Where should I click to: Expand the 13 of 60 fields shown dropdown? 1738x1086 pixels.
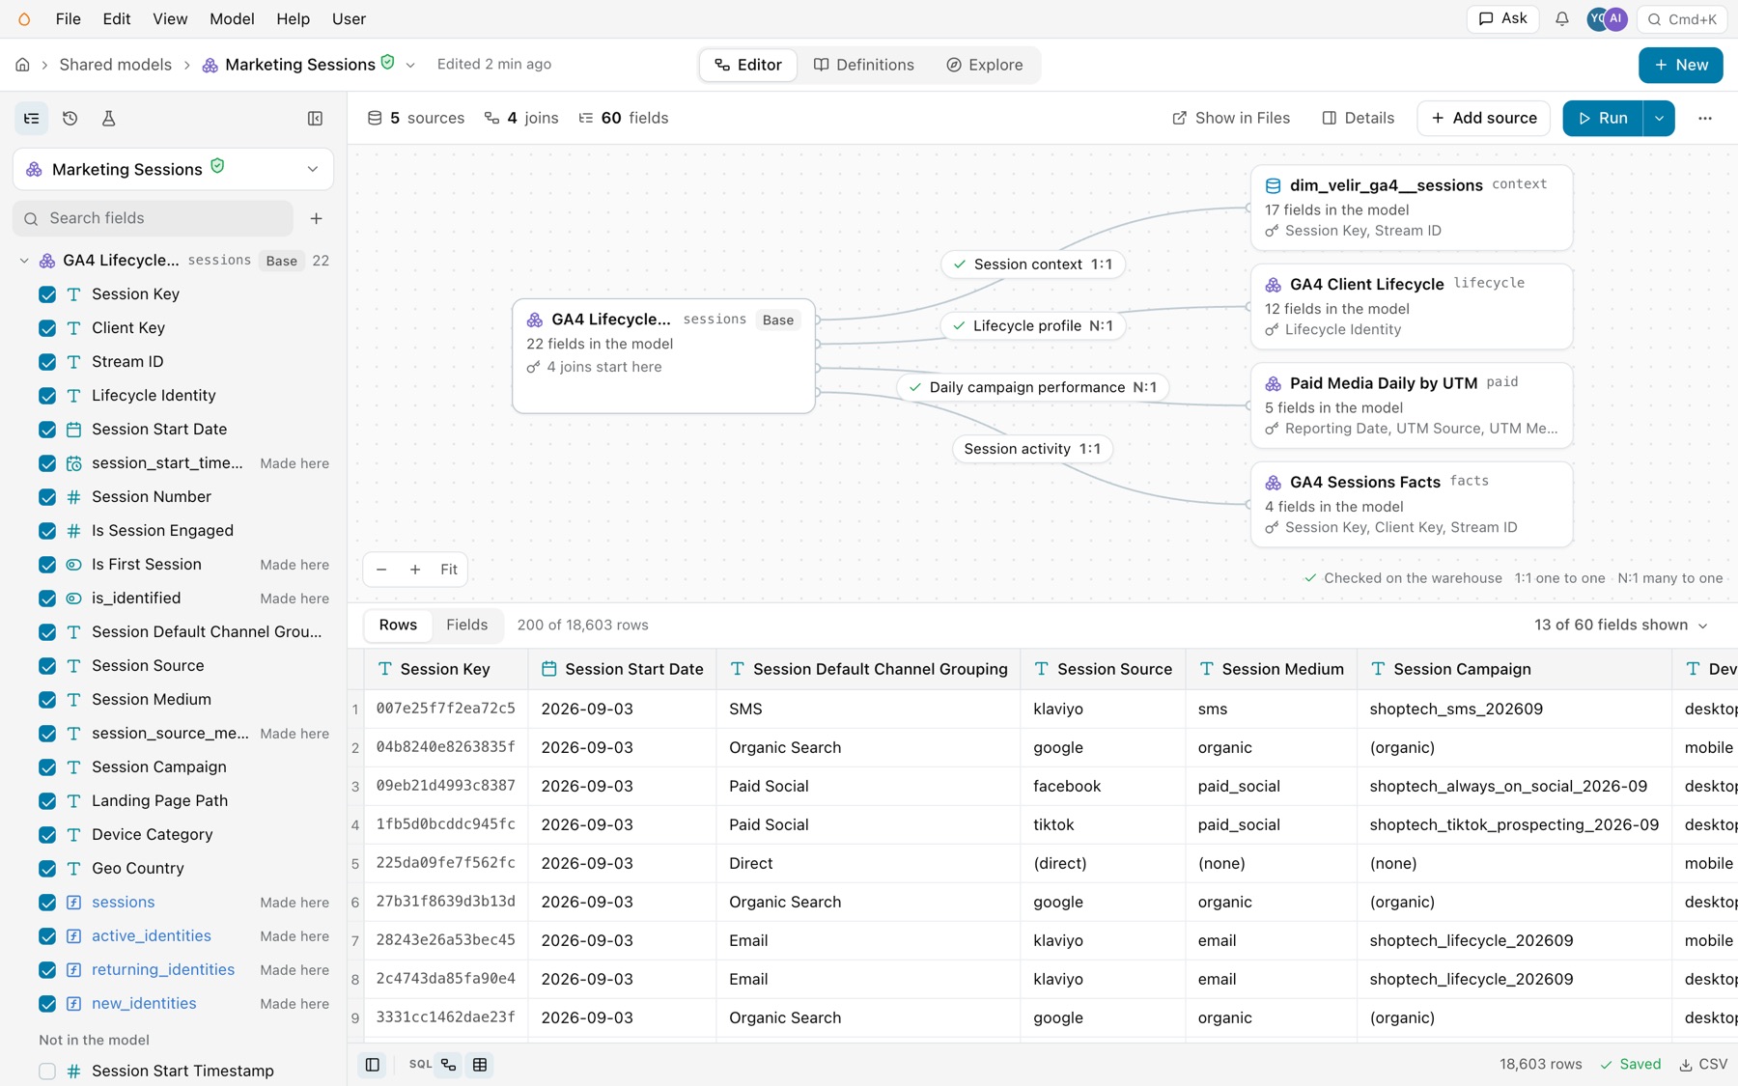coord(1621,626)
